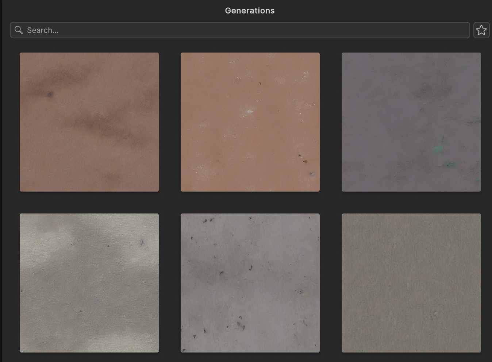
Task: Focus the Search... input field
Action: (240, 30)
